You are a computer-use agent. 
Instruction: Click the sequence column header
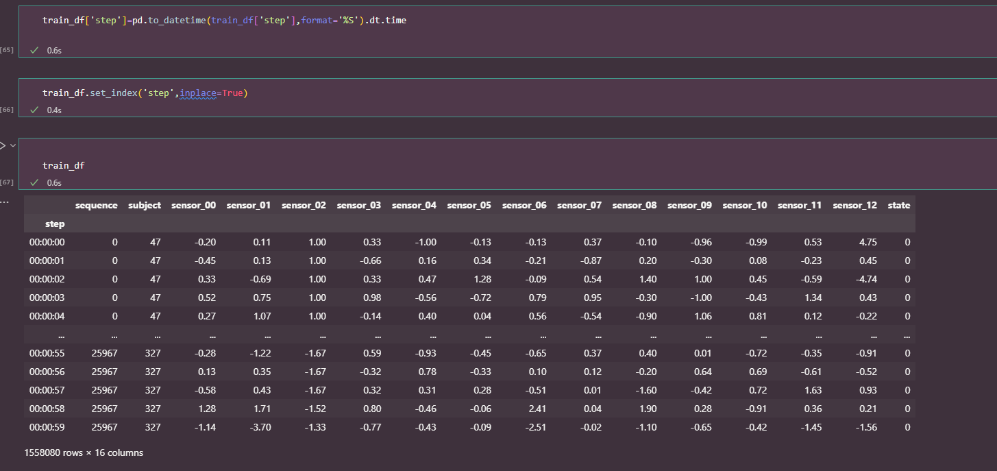96,205
